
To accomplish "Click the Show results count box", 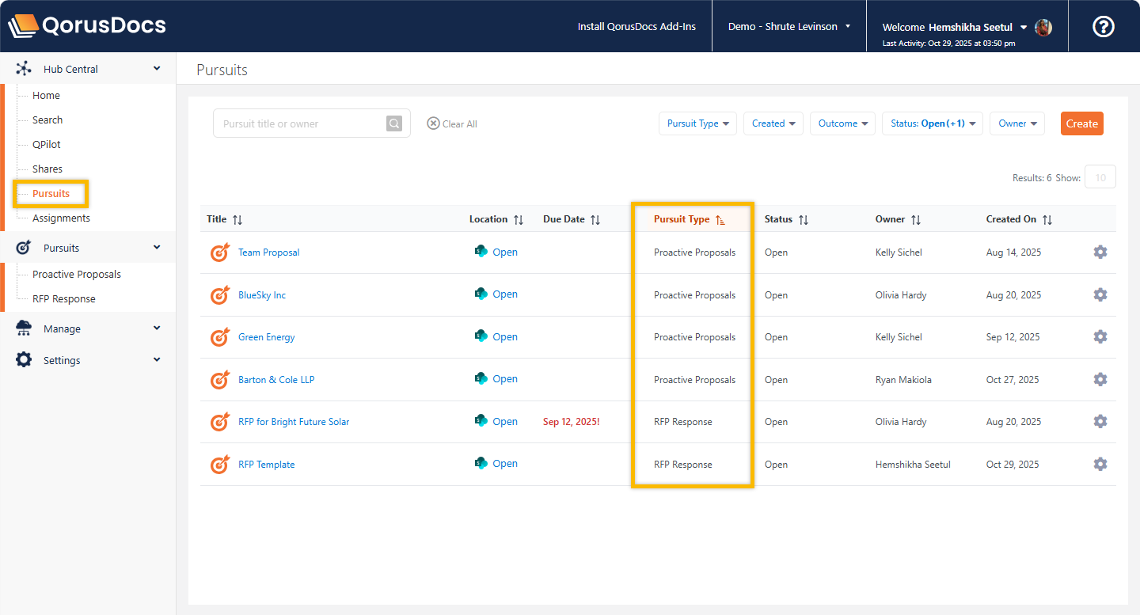I will pyautogui.click(x=1100, y=177).
